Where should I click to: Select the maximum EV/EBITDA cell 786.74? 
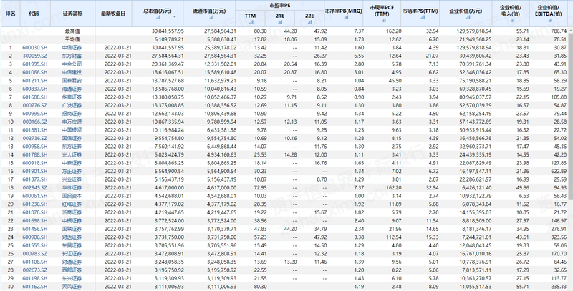coord(559,31)
